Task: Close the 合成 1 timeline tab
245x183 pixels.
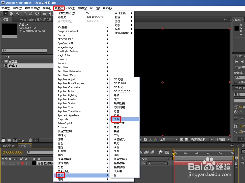Action: click(x=30, y=146)
